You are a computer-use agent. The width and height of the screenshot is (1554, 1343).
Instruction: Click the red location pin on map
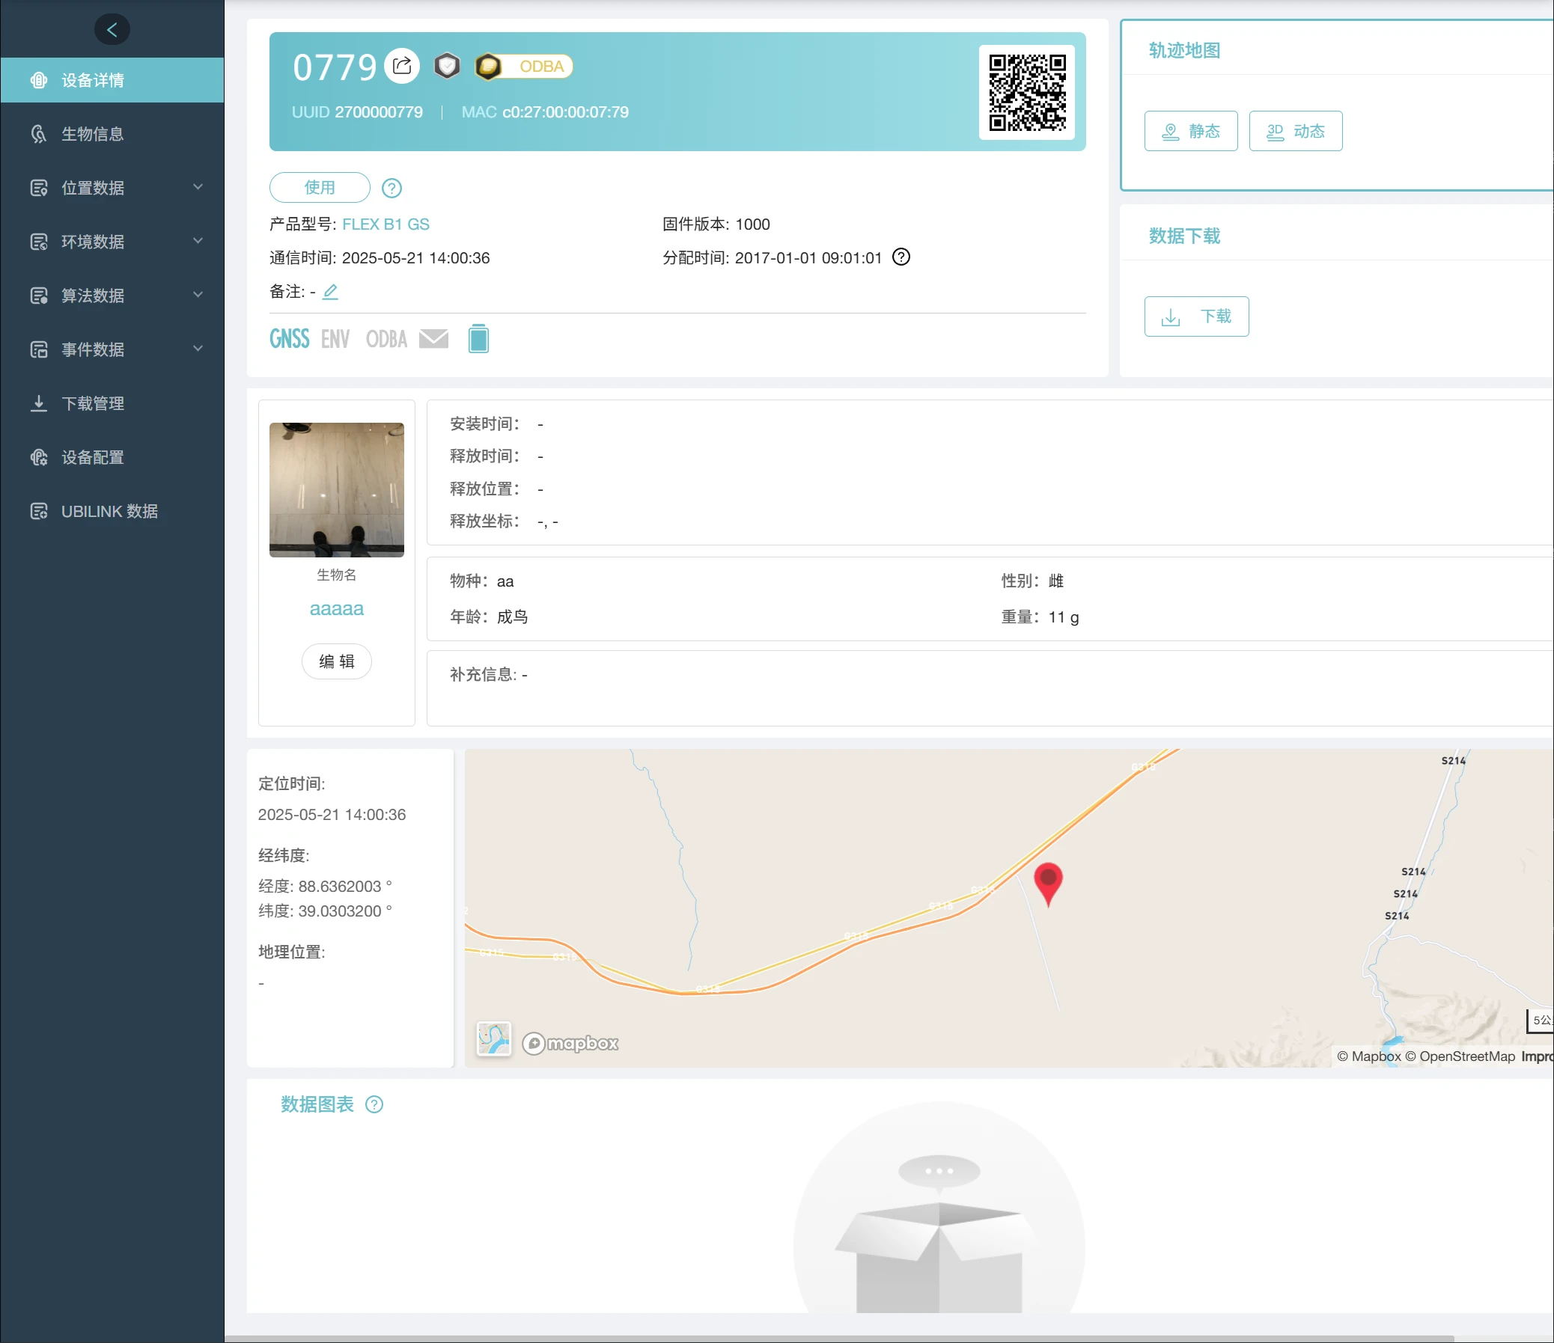tap(1048, 881)
